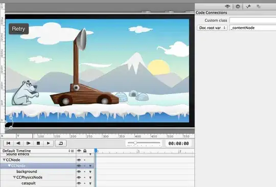Step forward one frame in the timeline
Viewport: 276px width, 187px height.
[28, 143]
